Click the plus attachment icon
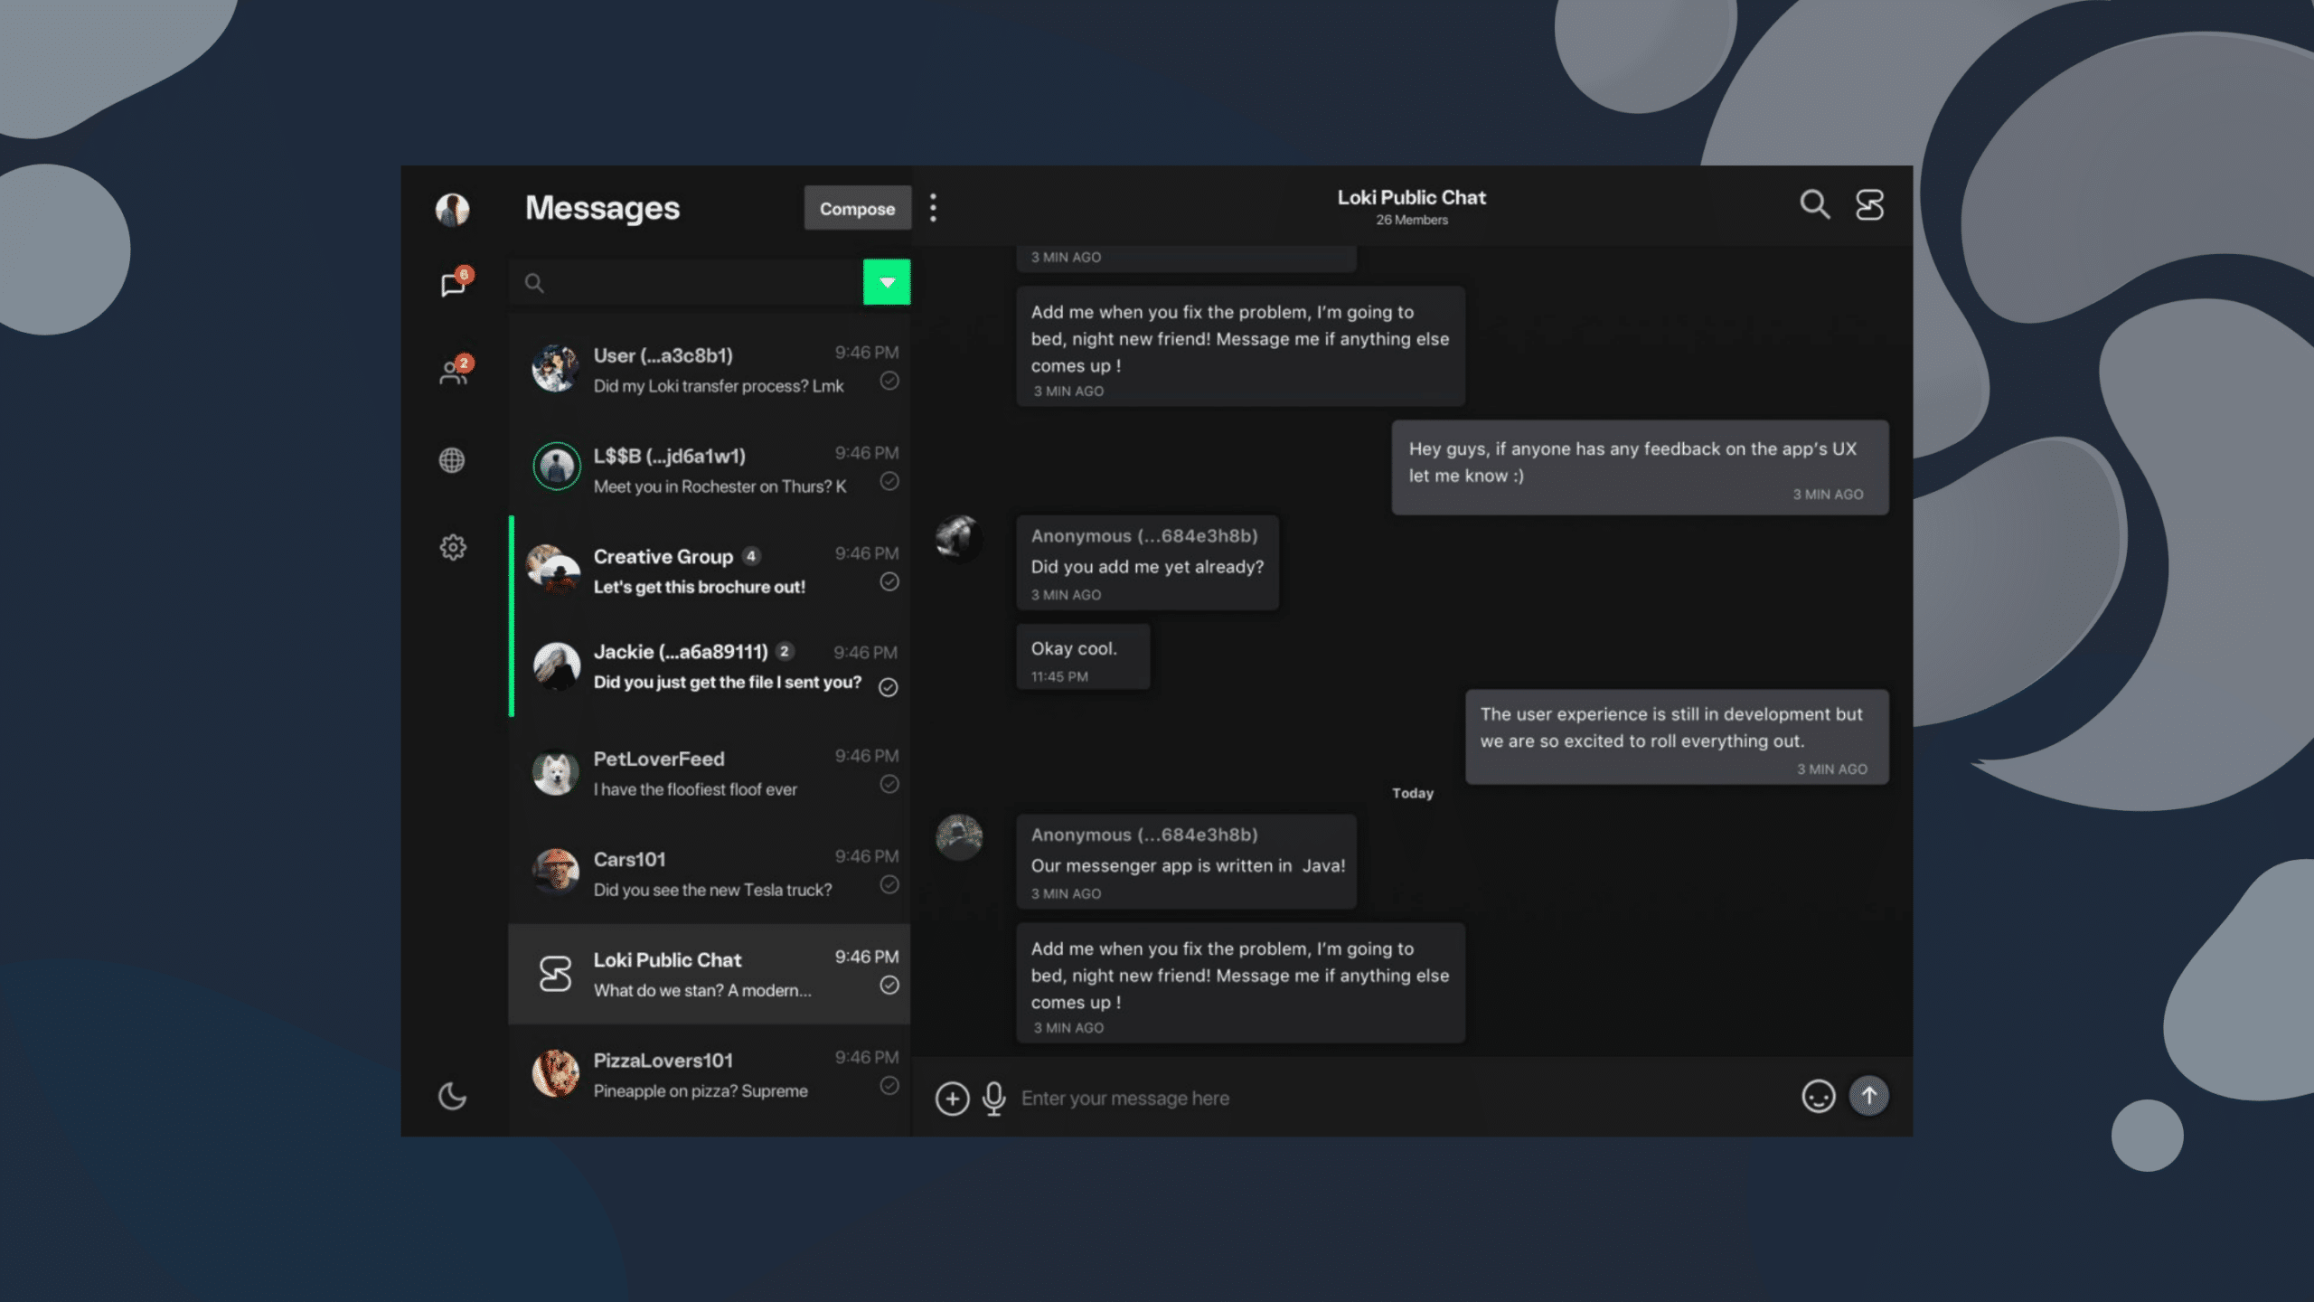 click(952, 1098)
